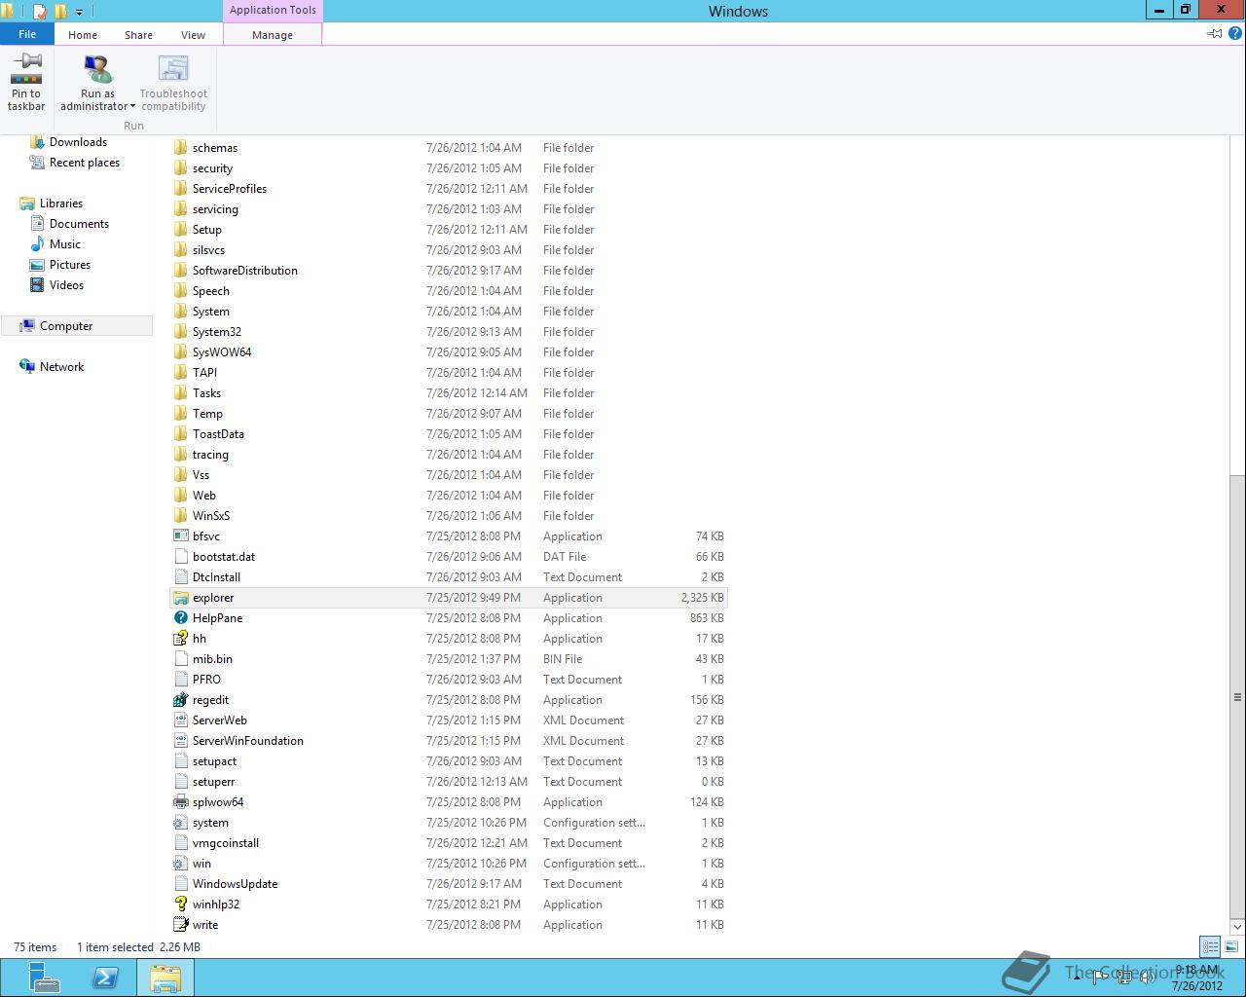The image size is (1246, 997).
Task: Select the write application icon
Action: (x=180, y=925)
